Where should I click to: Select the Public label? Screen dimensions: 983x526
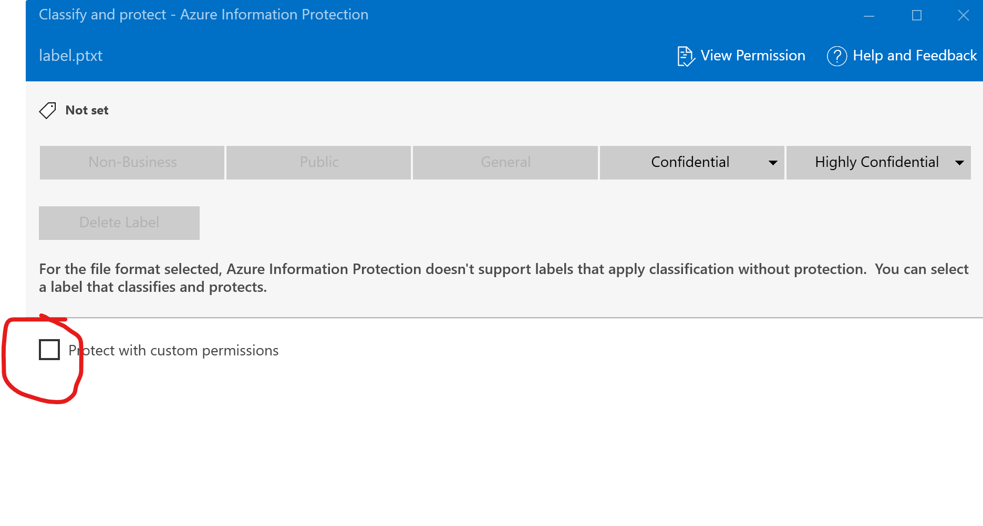(x=318, y=163)
